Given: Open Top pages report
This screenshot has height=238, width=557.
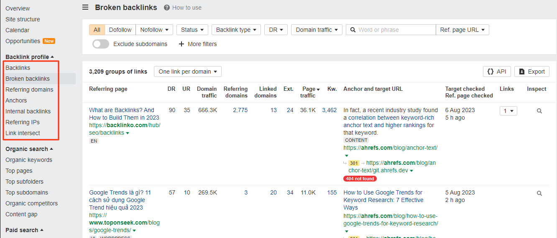Looking at the screenshot, I should pos(19,171).
